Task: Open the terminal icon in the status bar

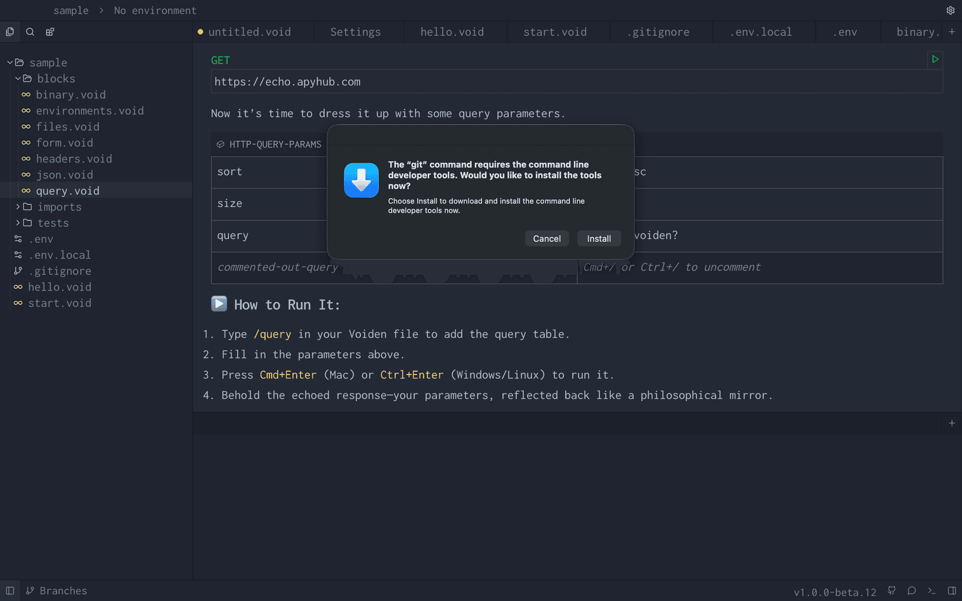Action: click(931, 591)
